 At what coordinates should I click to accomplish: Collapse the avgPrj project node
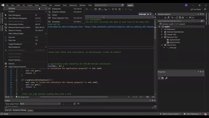(x=160, y=27)
